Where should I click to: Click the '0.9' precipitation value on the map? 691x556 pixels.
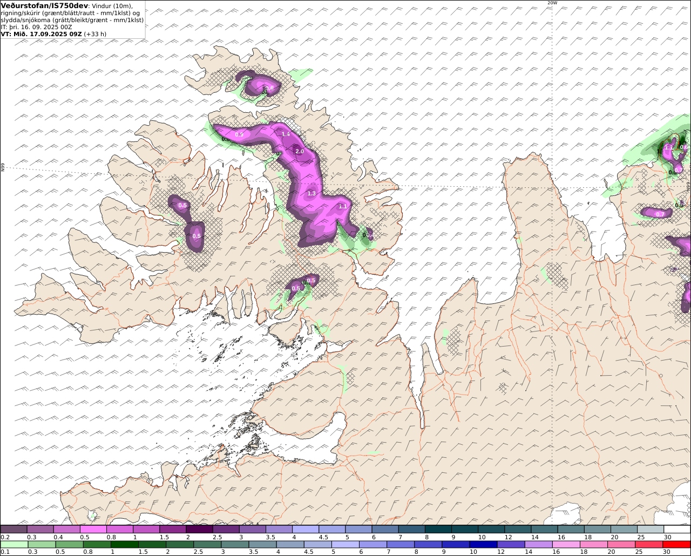pyautogui.click(x=240, y=134)
